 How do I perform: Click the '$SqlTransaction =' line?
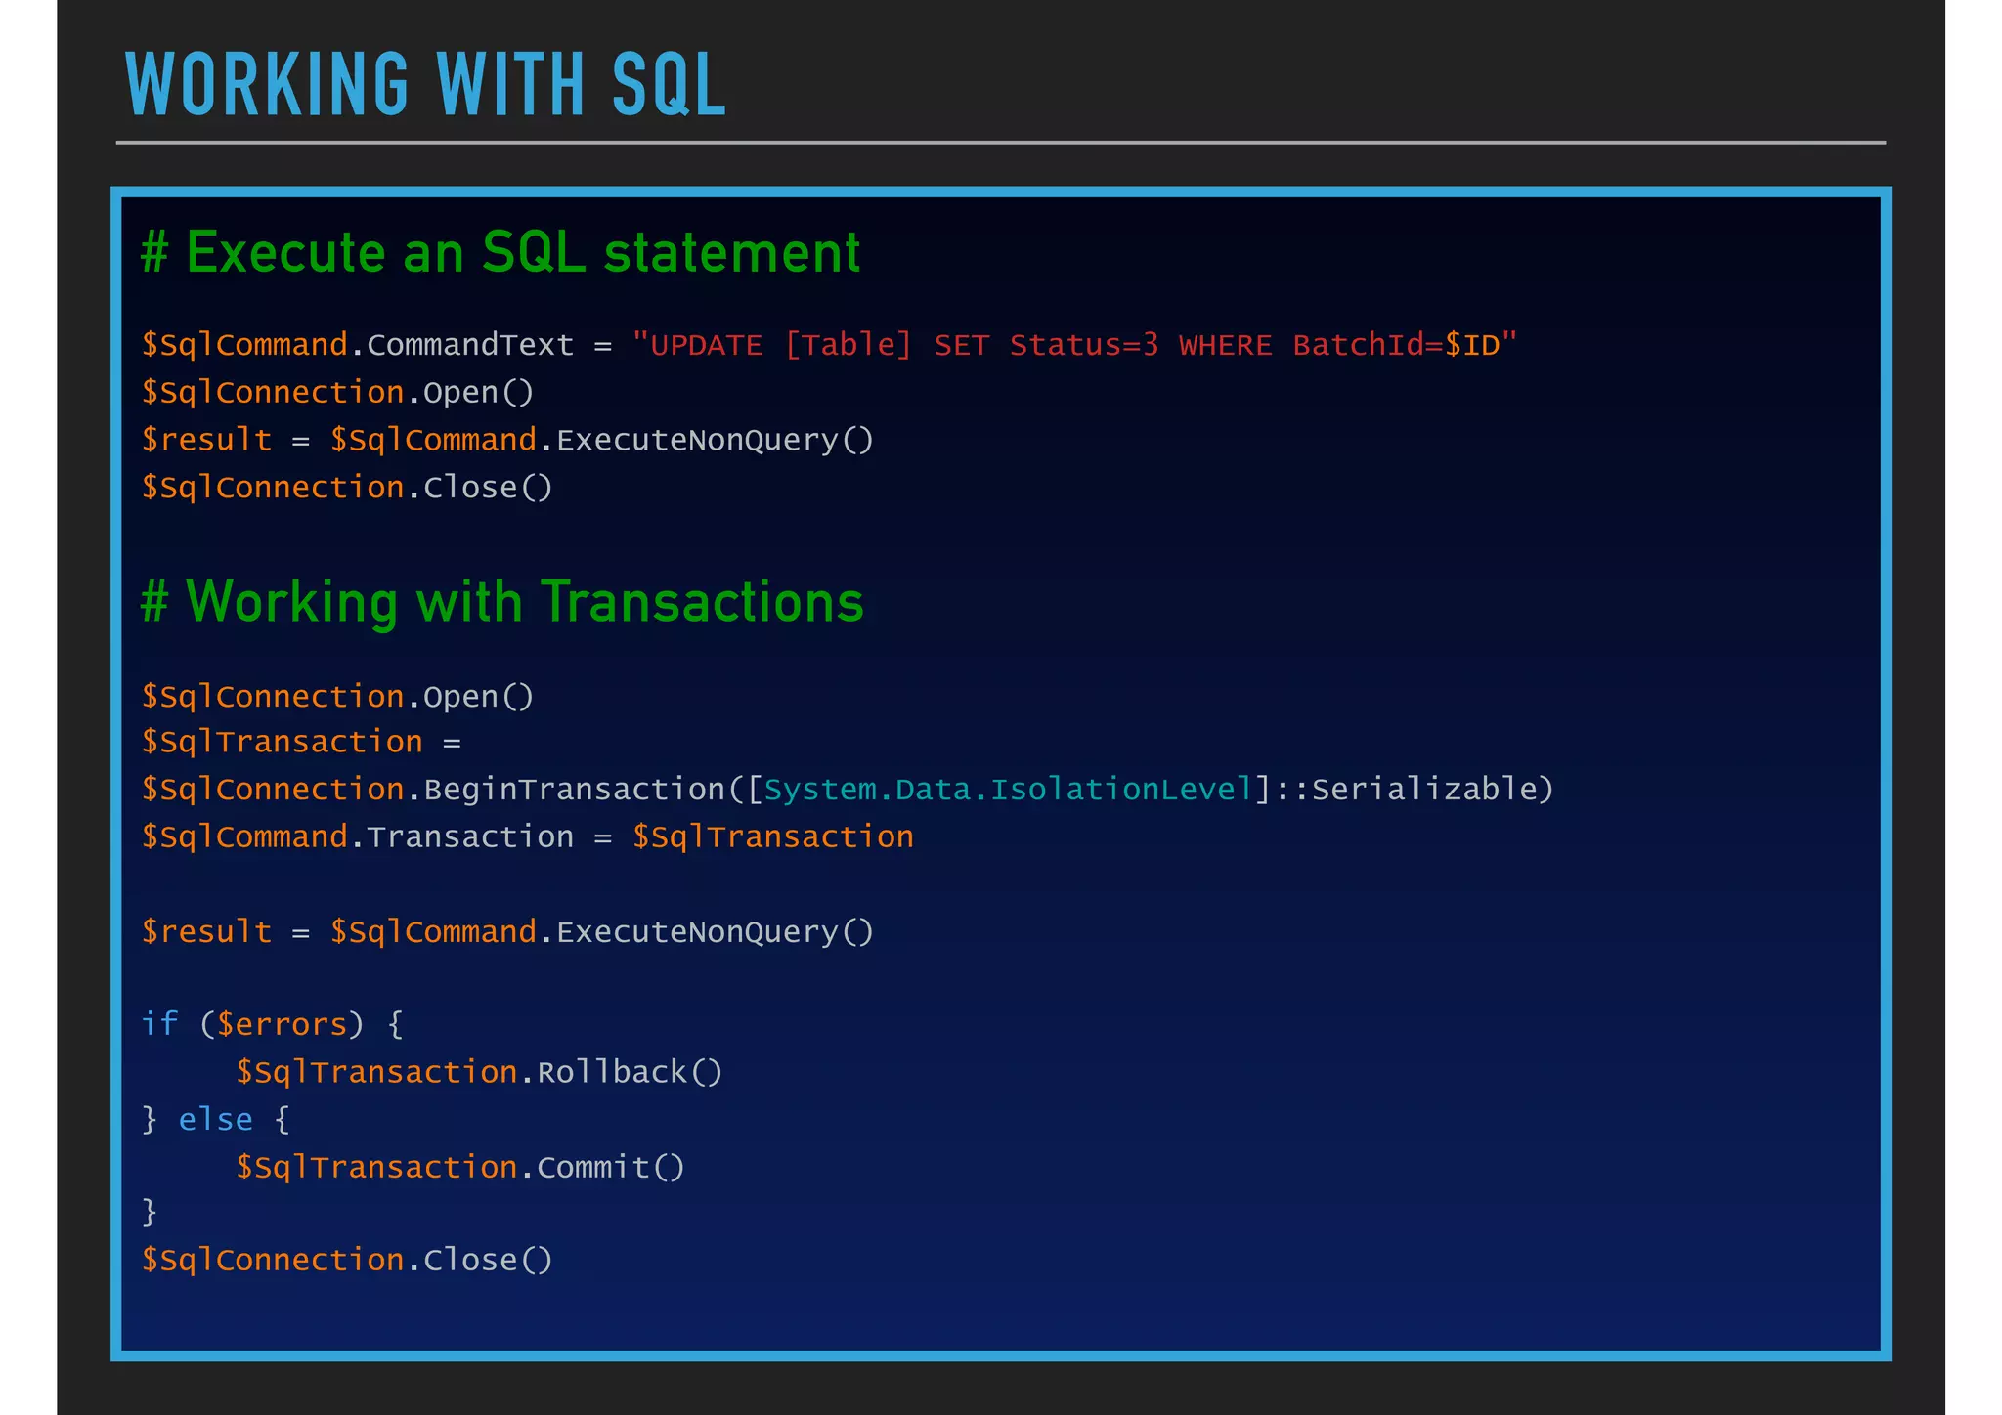tap(301, 743)
